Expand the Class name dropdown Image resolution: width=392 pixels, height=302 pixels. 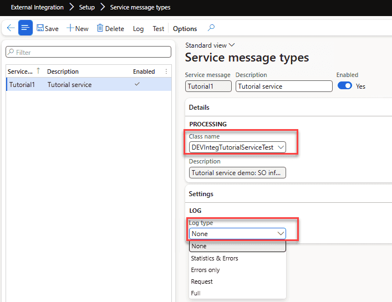tap(281, 147)
